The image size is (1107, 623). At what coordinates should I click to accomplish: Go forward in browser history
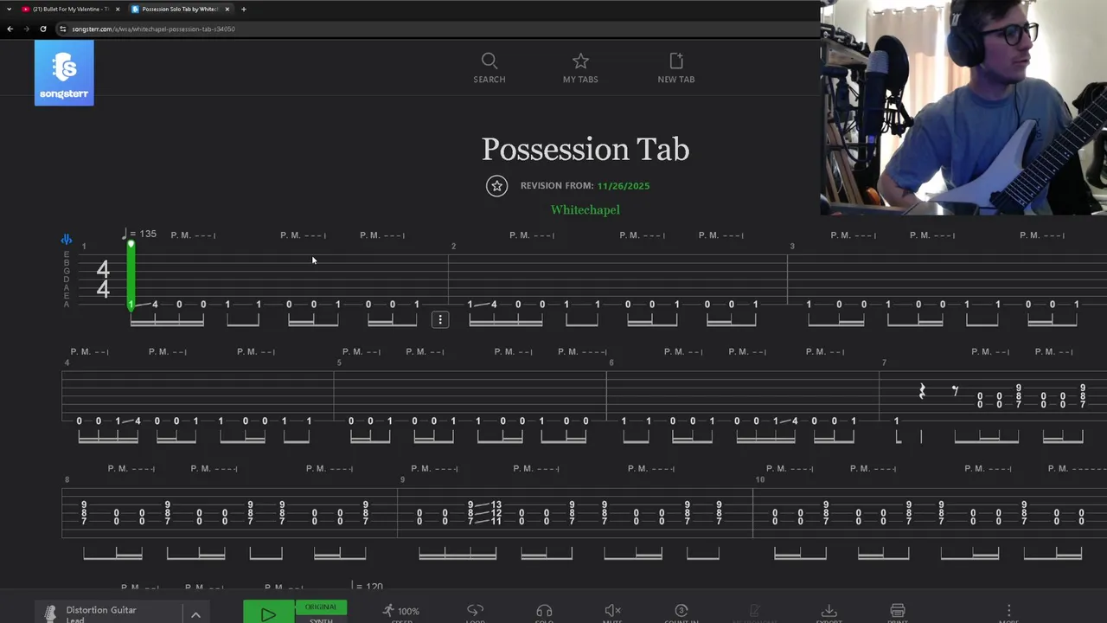click(26, 29)
